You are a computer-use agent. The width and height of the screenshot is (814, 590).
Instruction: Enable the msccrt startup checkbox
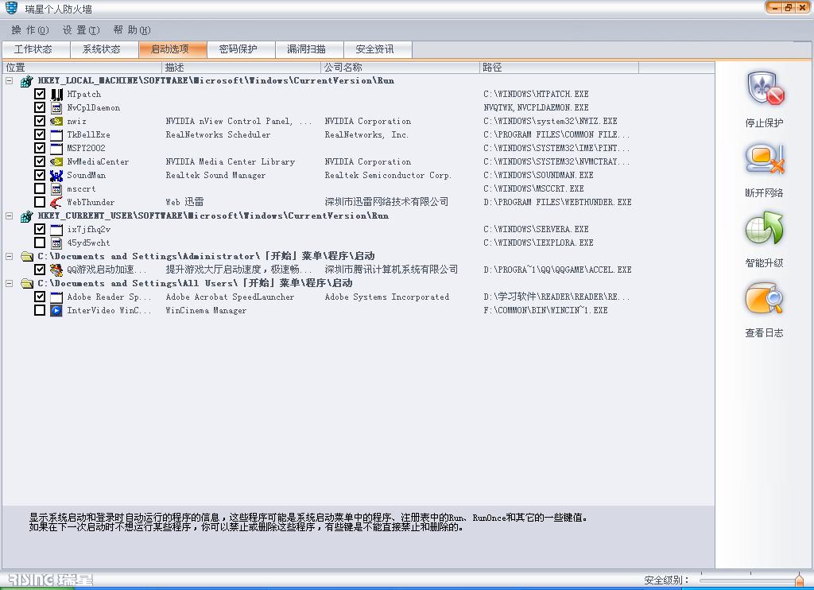(40, 188)
